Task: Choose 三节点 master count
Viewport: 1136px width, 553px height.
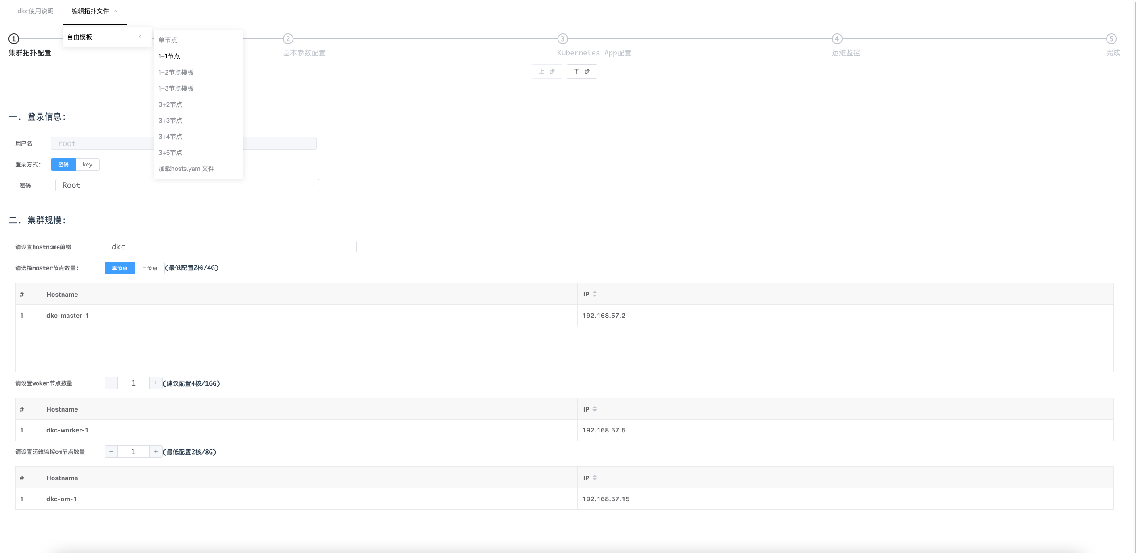Action: click(149, 268)
